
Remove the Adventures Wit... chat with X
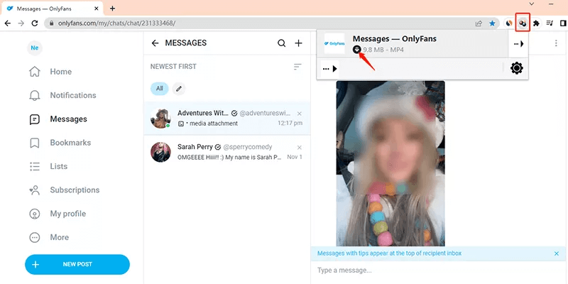pos(299,114)
